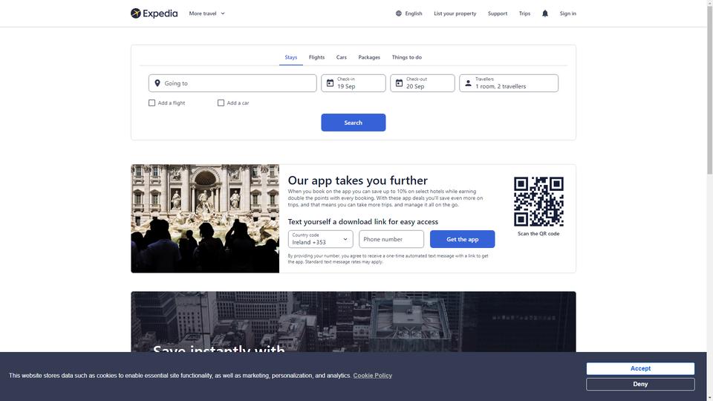Screen dimensions: 713x401
Task: Click the Phone number input field
Action: [x=391, y=239]
